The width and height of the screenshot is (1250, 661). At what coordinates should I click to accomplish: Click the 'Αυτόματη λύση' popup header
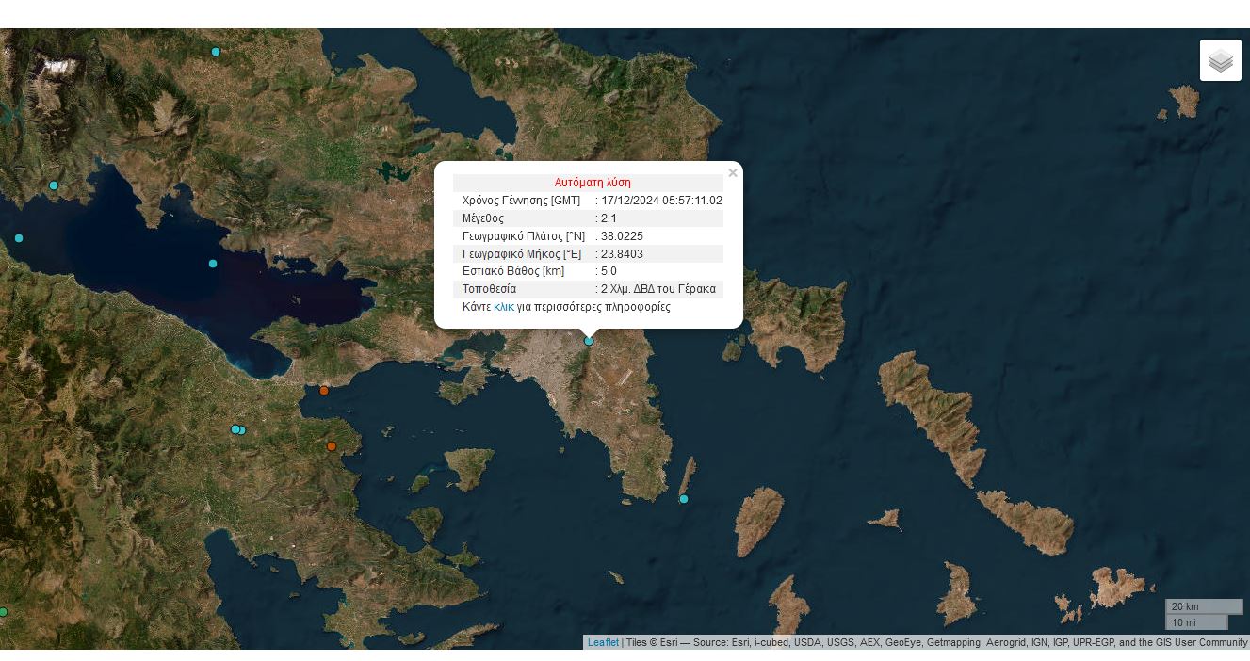click(593, 183)
